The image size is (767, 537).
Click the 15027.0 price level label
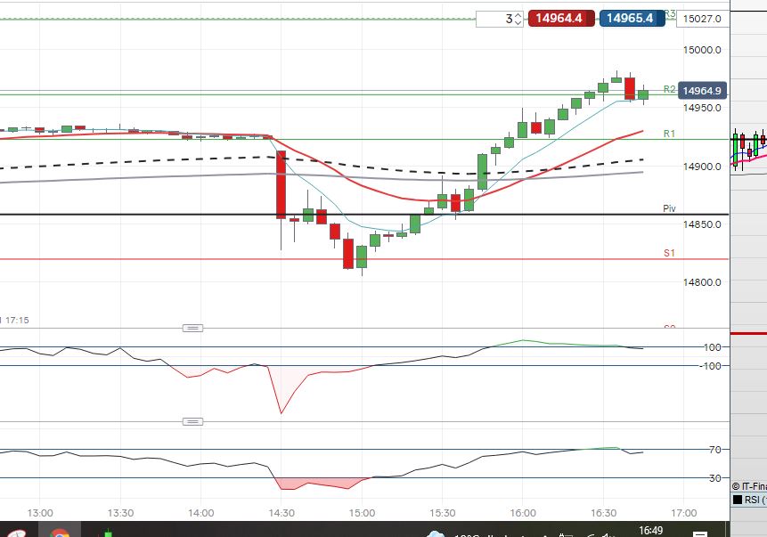point(702,19)
